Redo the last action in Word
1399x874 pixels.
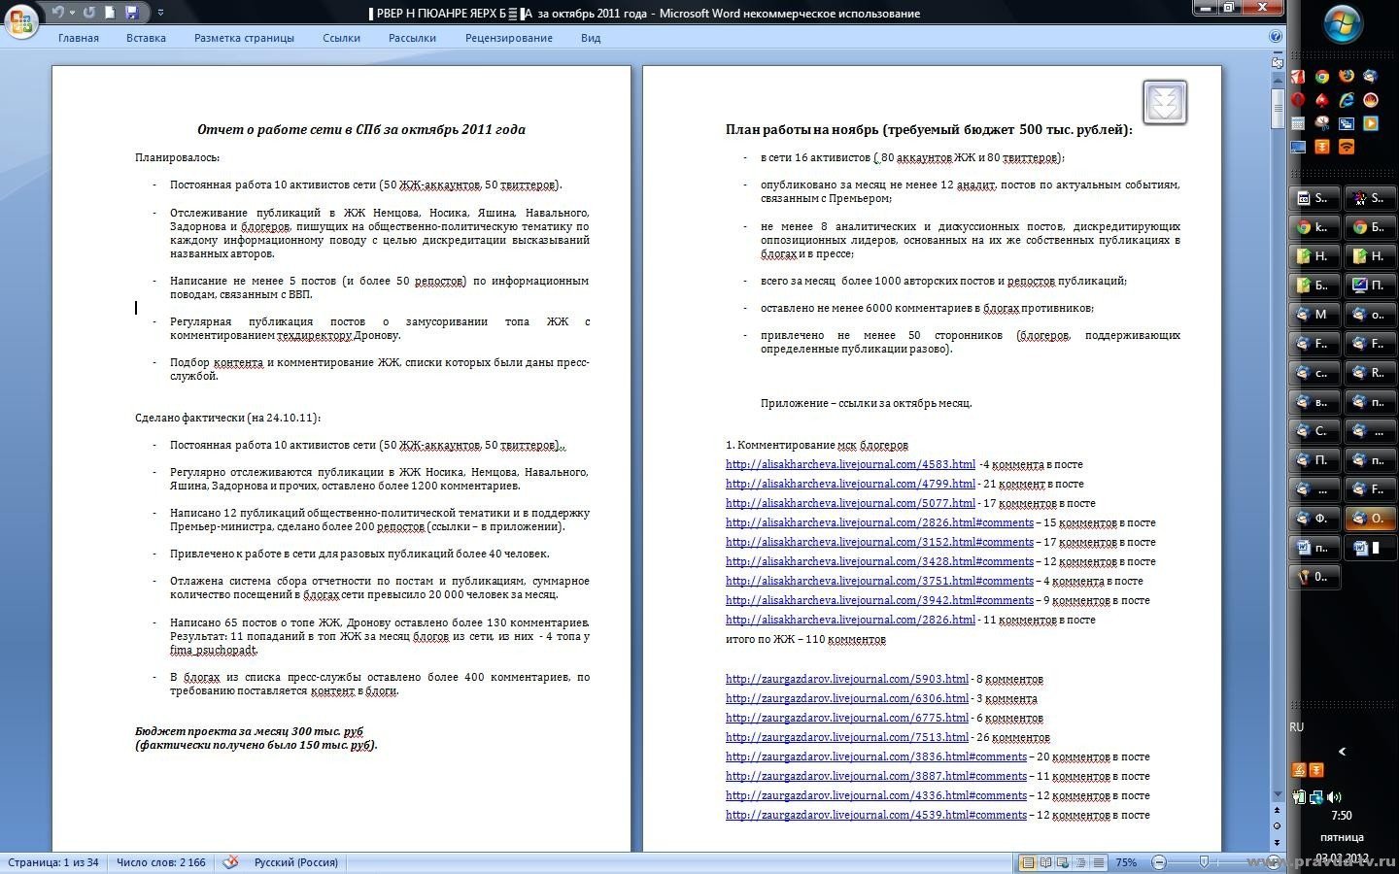point(89,13)
